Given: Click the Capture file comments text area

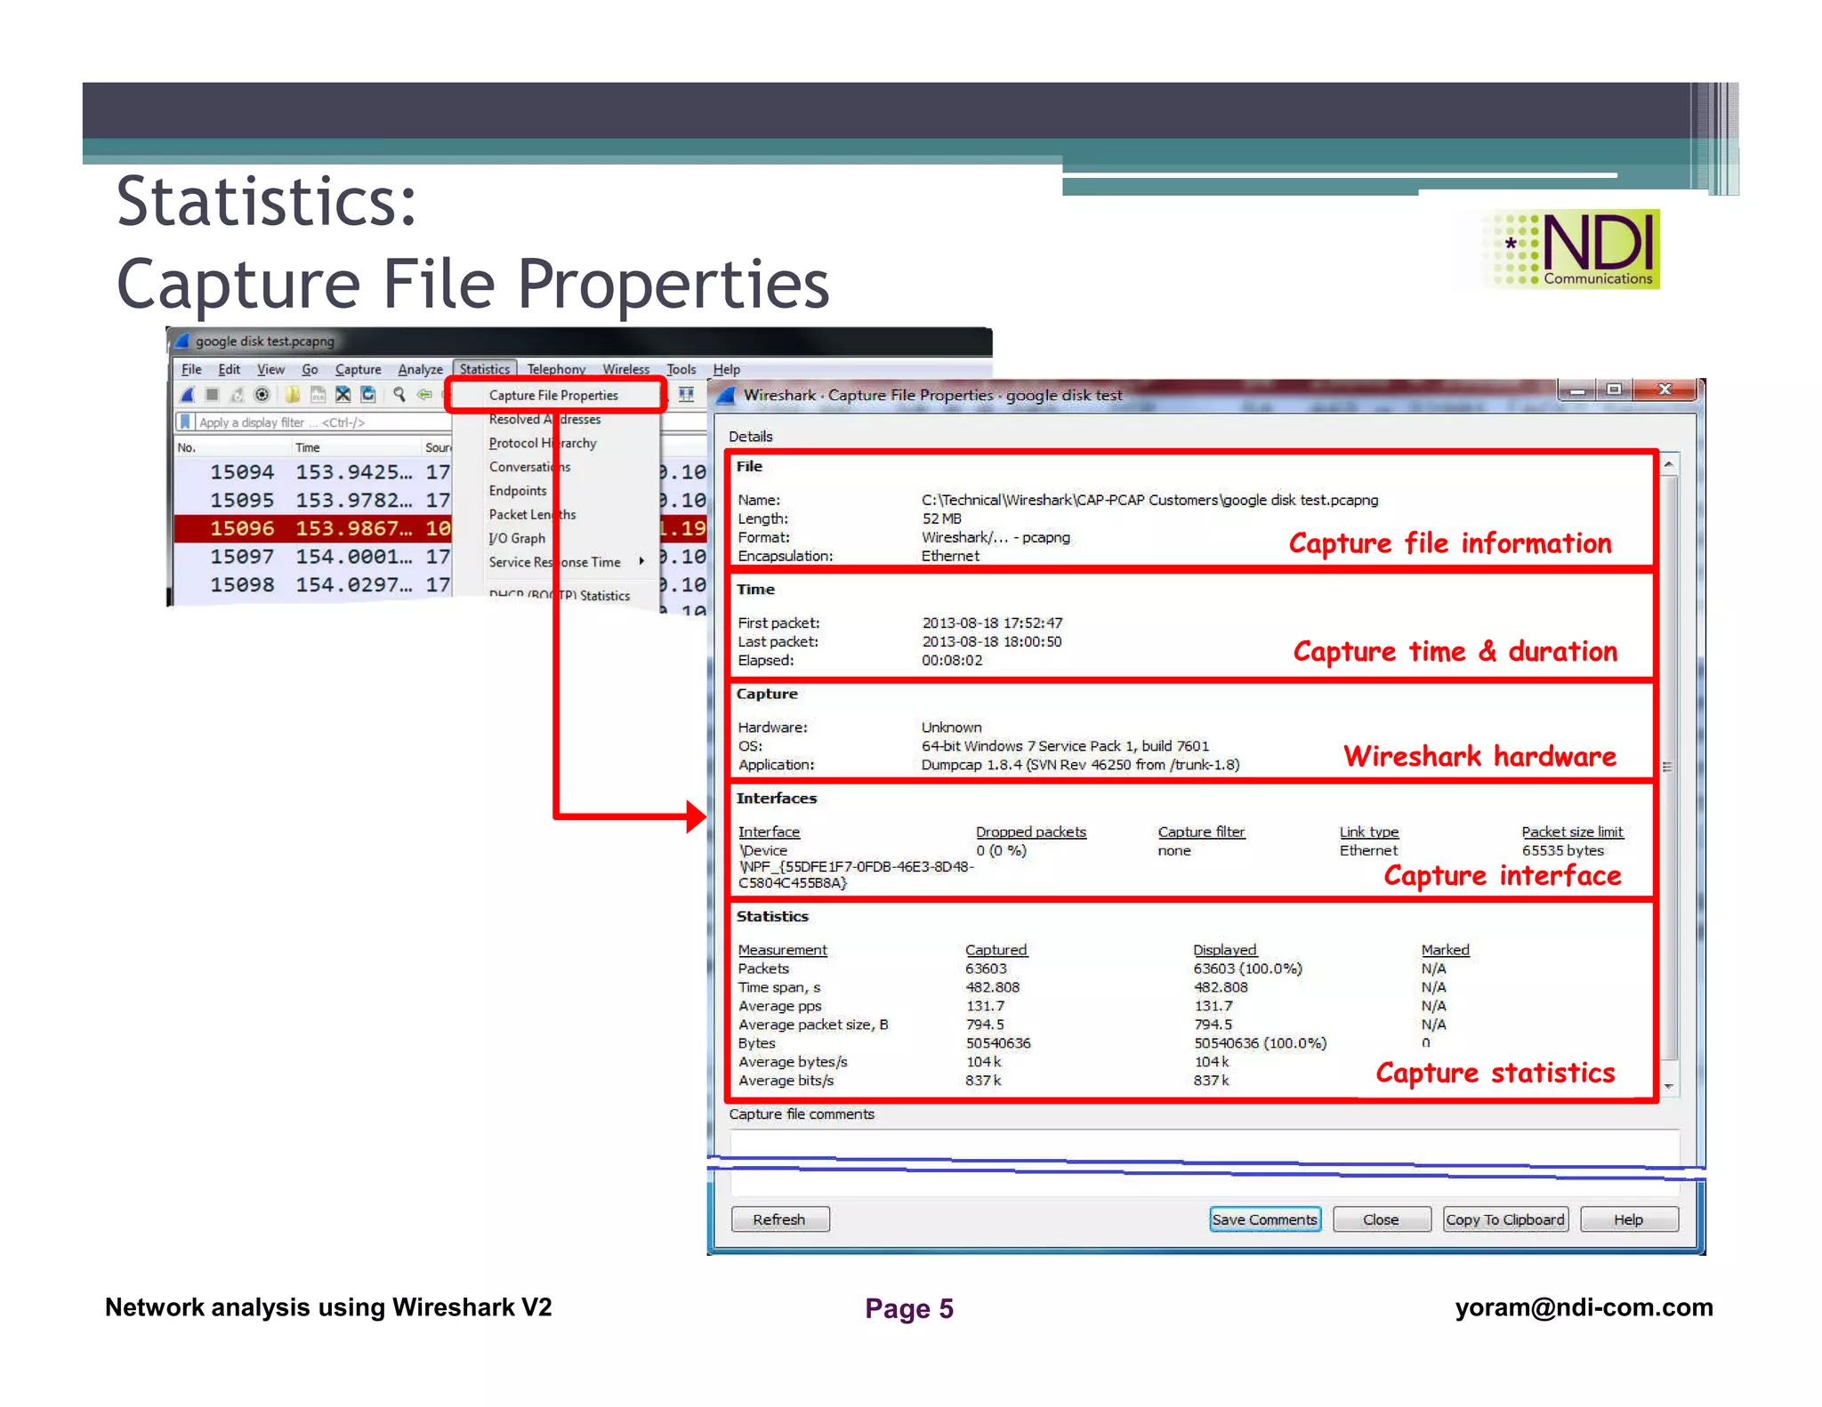Looking at the screenshot, I should (1205, 1163).
